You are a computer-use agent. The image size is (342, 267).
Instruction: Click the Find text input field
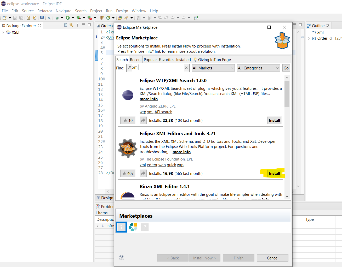click(x=158, y=68)
